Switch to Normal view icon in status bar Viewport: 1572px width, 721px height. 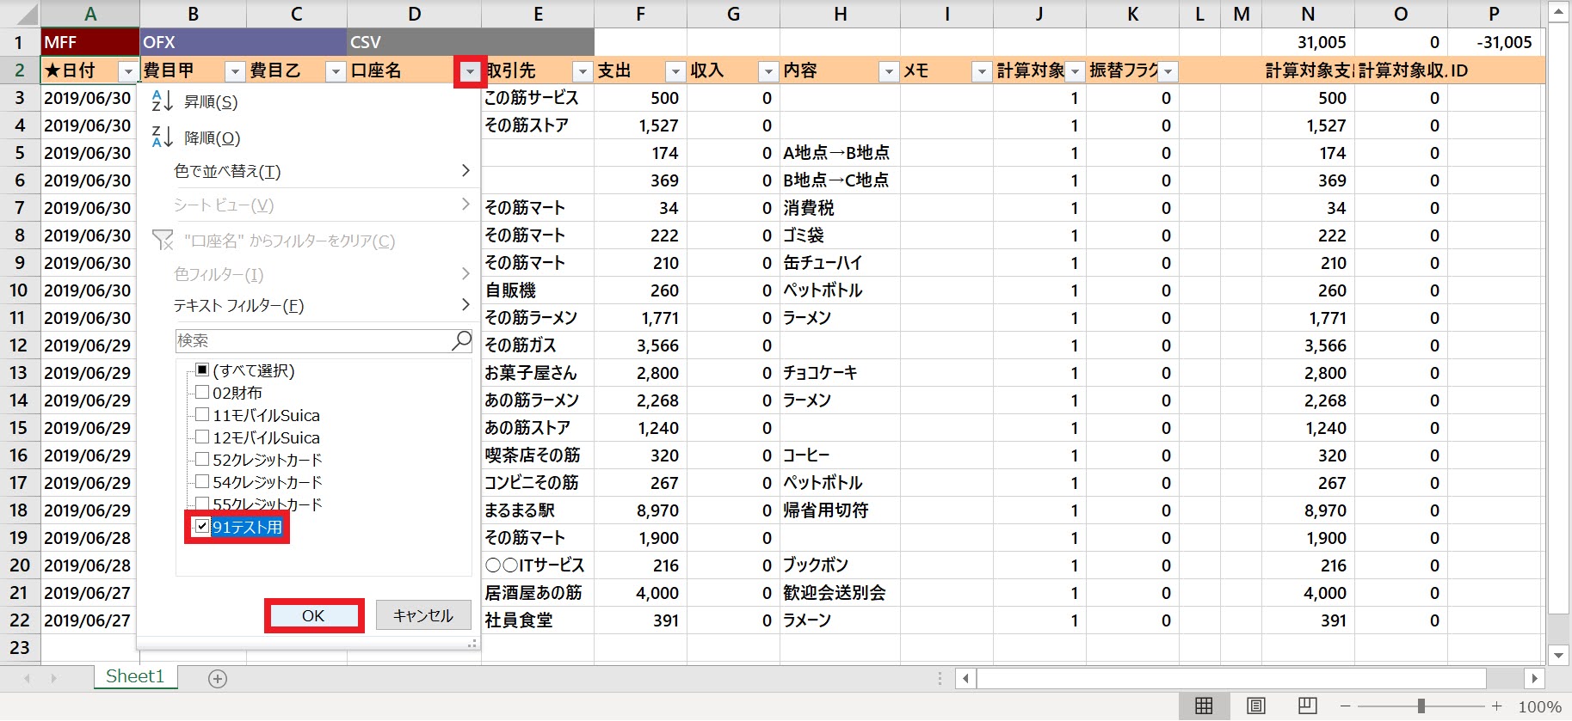[1204, 706]
